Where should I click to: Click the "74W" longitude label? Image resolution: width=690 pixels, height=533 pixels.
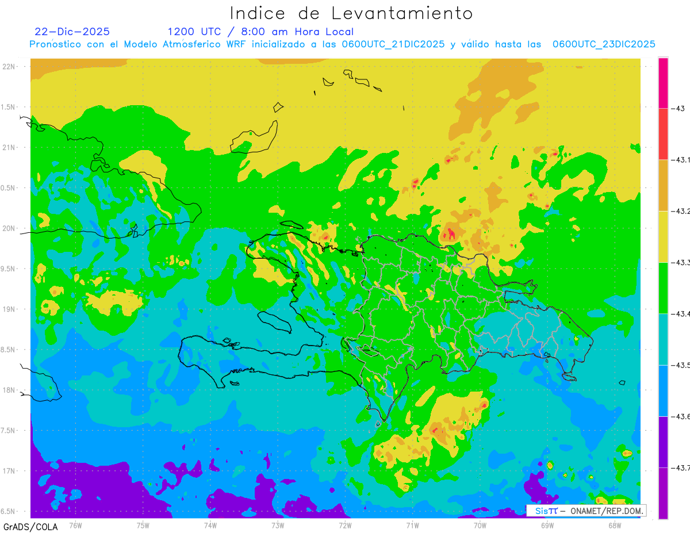210,525
